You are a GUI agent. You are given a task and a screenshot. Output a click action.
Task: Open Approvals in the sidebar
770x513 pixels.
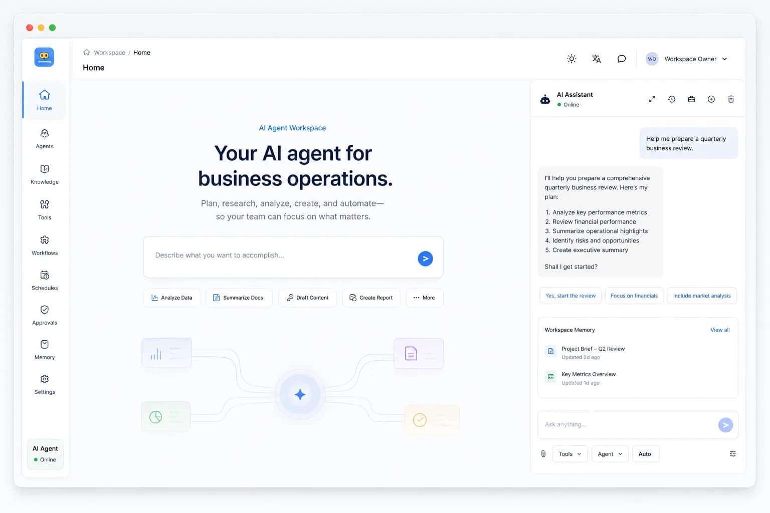pyautogui.click(x=45, y=315)
